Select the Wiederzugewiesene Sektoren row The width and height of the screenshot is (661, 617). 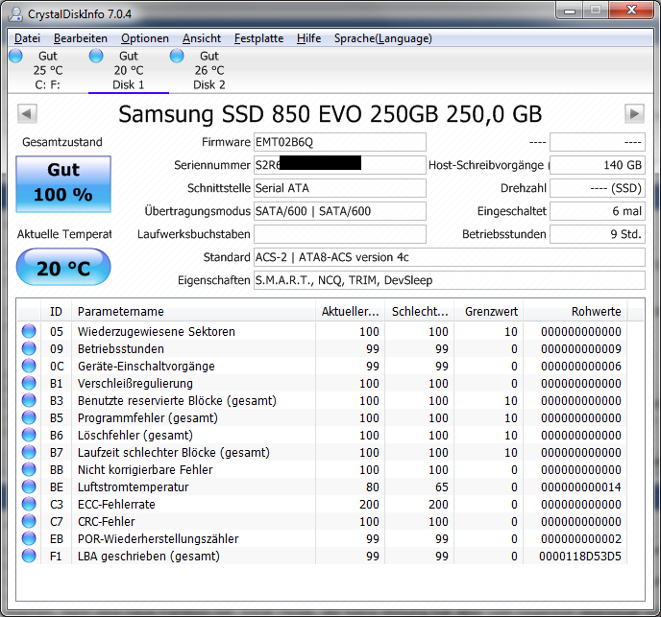point(322,331)
